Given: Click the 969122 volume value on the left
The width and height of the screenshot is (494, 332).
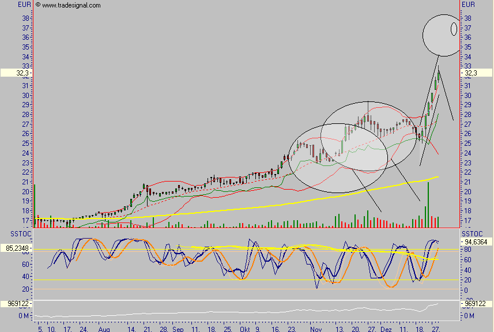Looking at the screenshot, I should 16,303.
